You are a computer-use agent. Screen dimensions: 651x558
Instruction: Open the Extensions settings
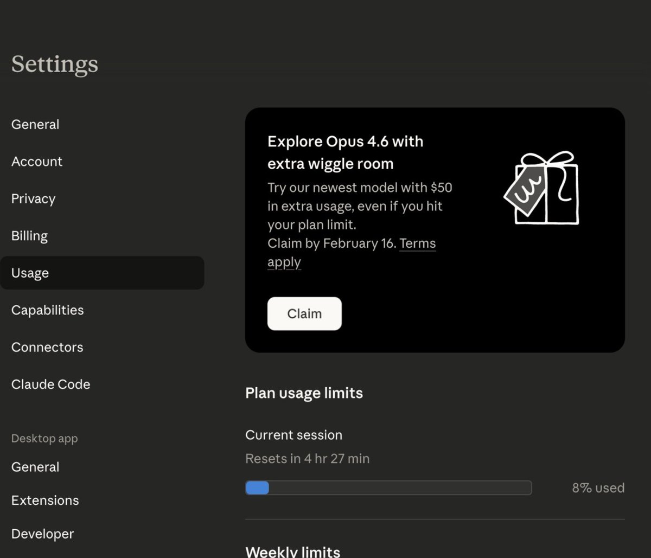click(45, 501)
